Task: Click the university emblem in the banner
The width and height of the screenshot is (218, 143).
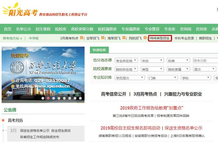Action: [17, 68]
